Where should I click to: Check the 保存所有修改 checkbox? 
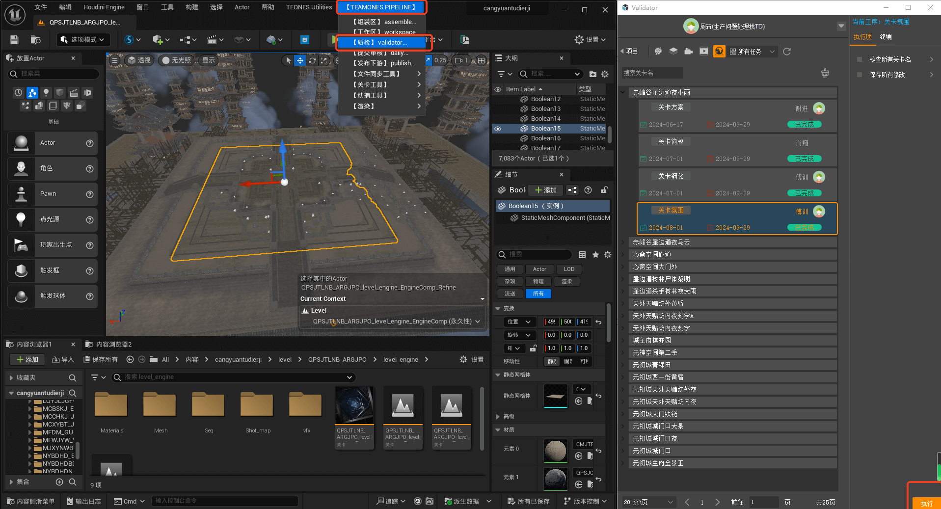point(859,75)
